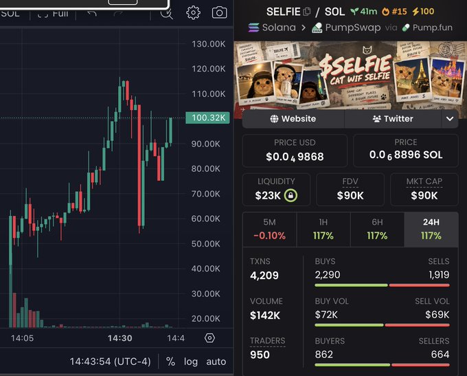This screenshot has height=376, width=467.
Task: Click the LIQUIDITY $23K value
Action: pos(268,196)
